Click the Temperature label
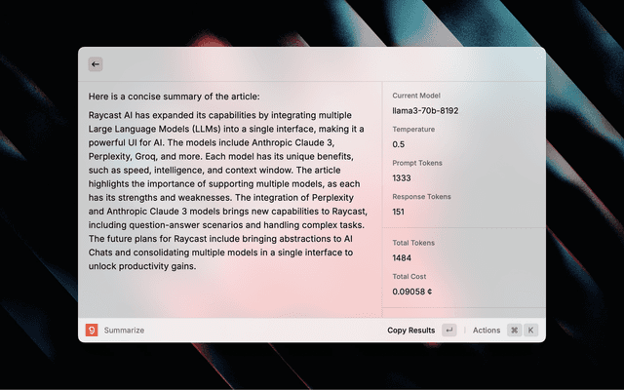Image resolution: width=624 pixels, height=390 pixels. (x=413, y=129)
